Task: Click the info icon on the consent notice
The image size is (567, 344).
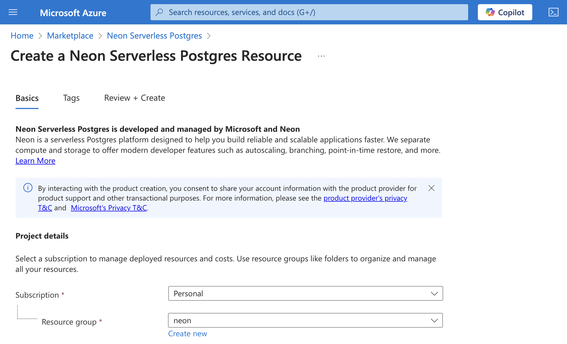Action: (x=27, y=188)
